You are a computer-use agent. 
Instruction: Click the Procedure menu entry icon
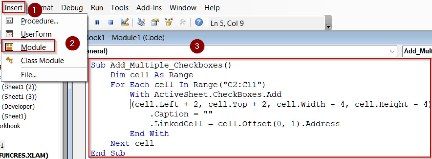click(x=9, y=21)
